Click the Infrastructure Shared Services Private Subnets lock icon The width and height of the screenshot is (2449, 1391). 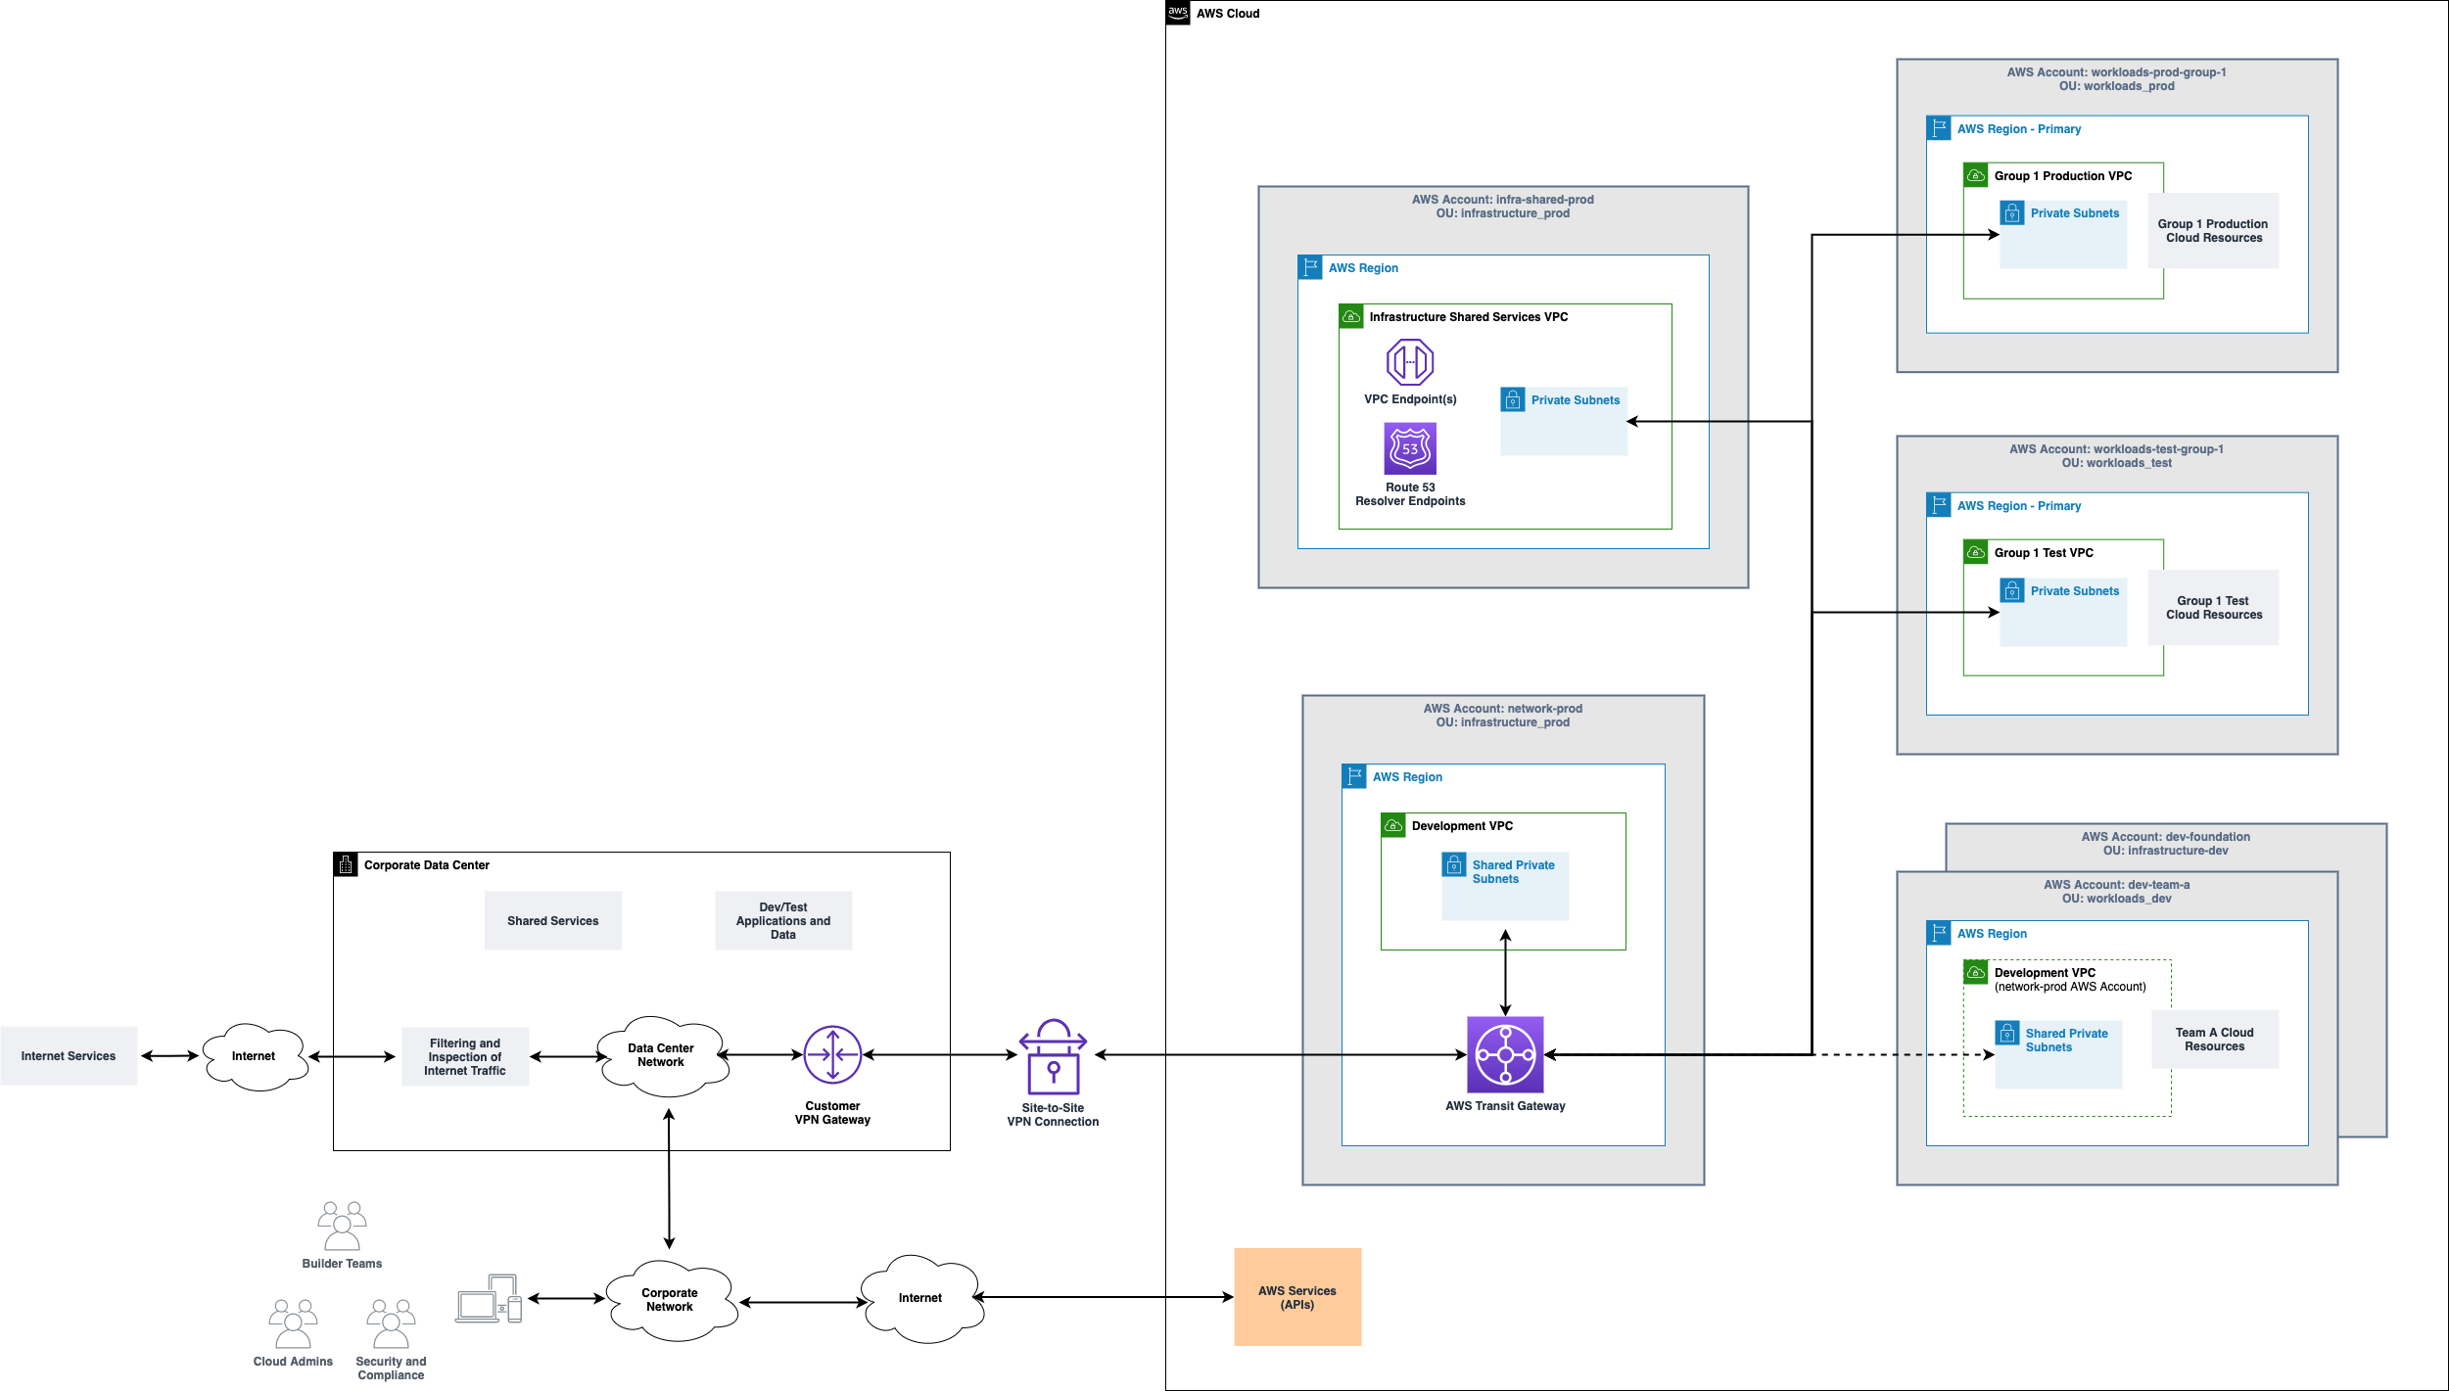[x=1513, y=399]
